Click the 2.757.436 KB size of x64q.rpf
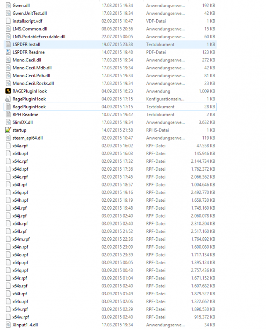Screen dimensions: 266x329 pyautogui.click(x=203, y=270)
